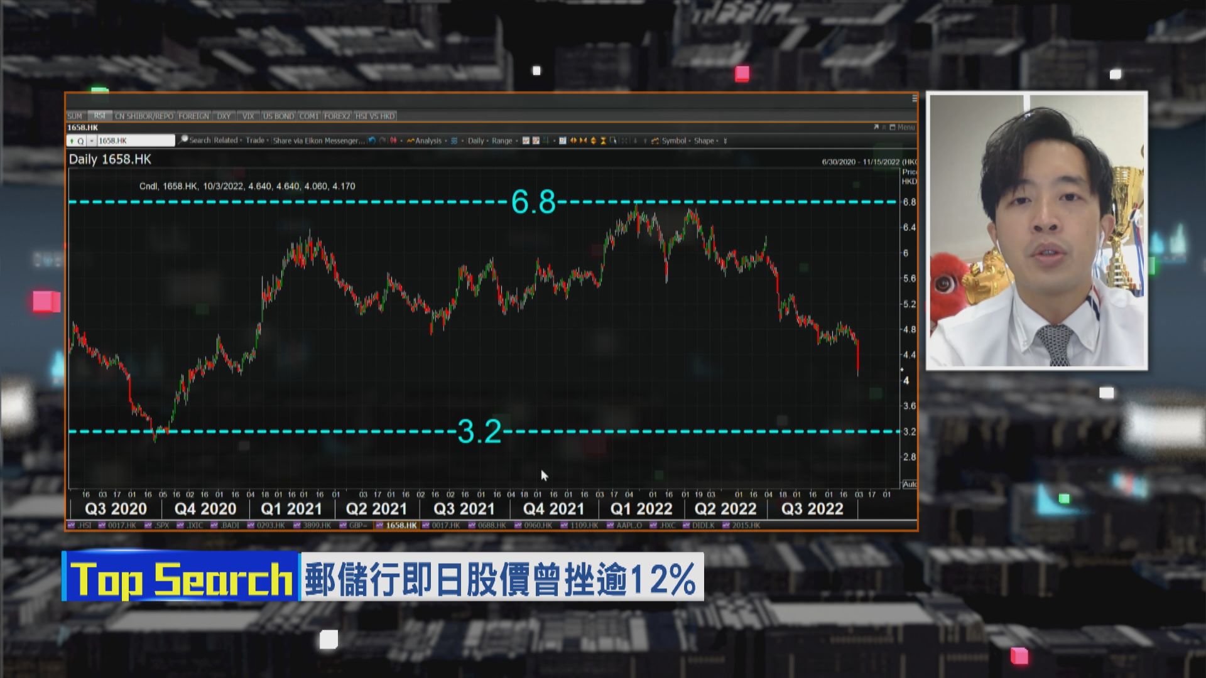Click the Search Related trade icon

182,141
